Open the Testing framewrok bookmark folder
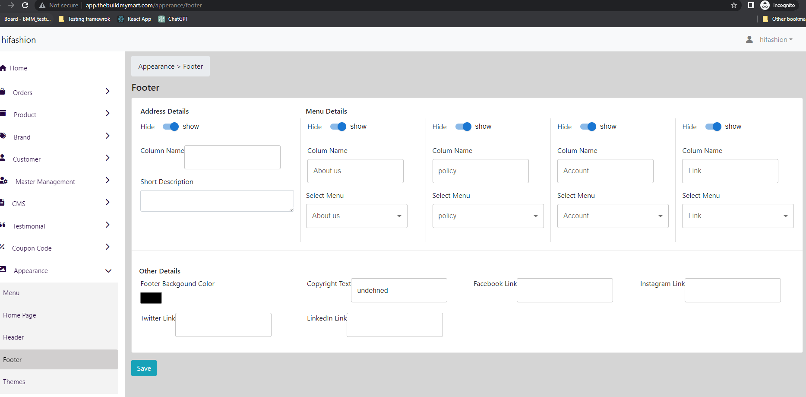The image size is (806, 397). (84, 19)
